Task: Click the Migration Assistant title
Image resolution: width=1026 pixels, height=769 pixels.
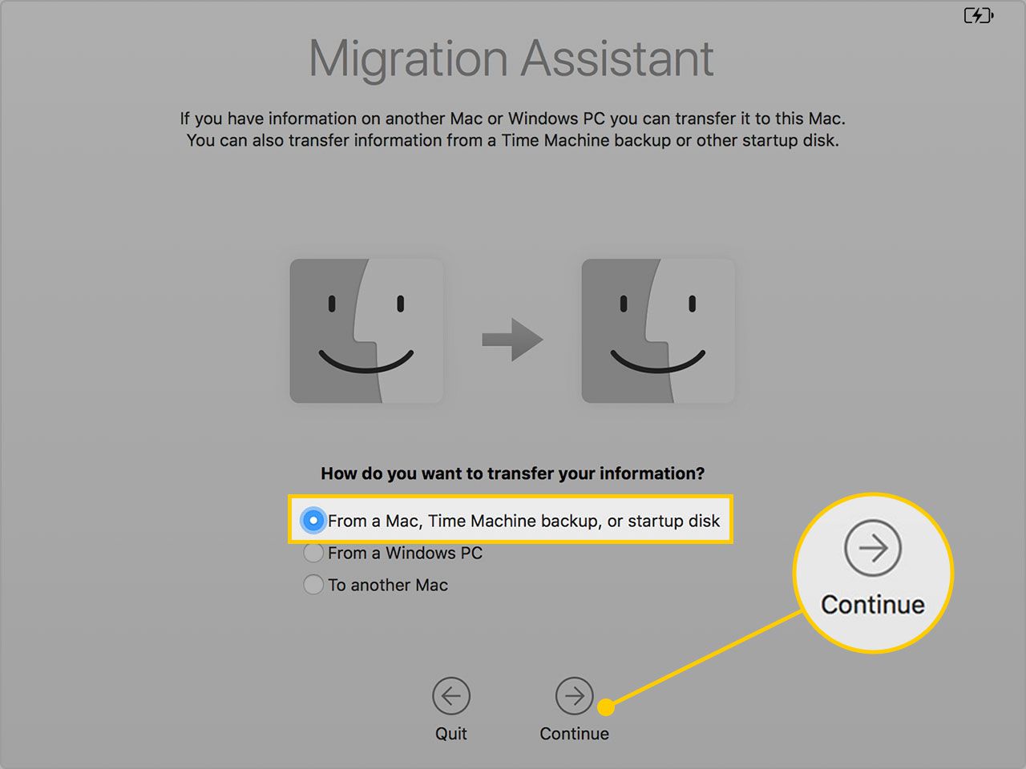Action: [511, 59]
